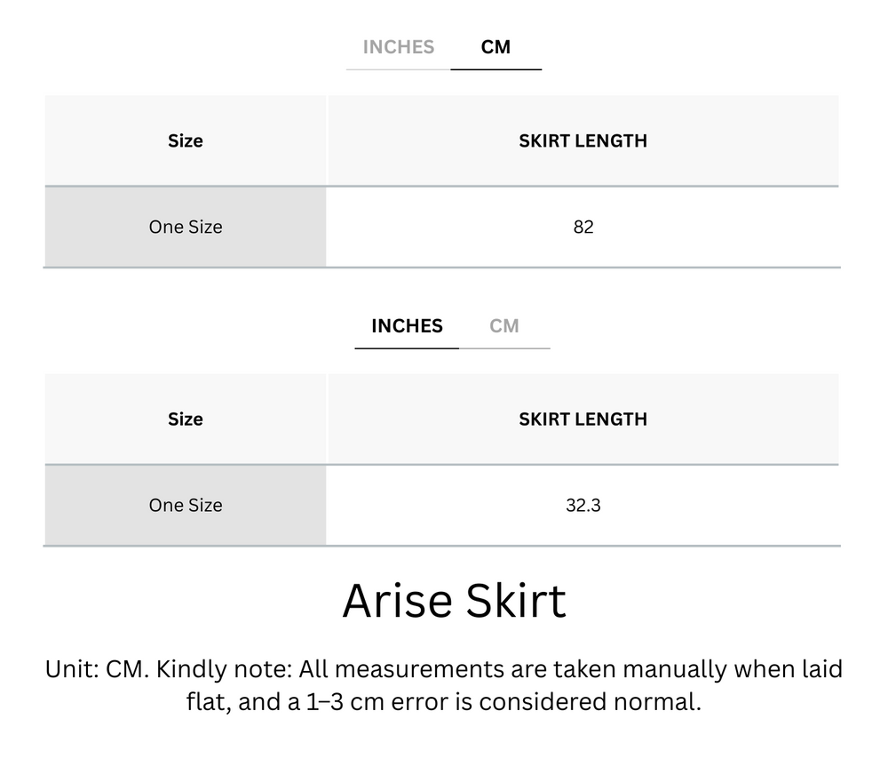Switch to the INCHES tab on top chart

(397, 47)
